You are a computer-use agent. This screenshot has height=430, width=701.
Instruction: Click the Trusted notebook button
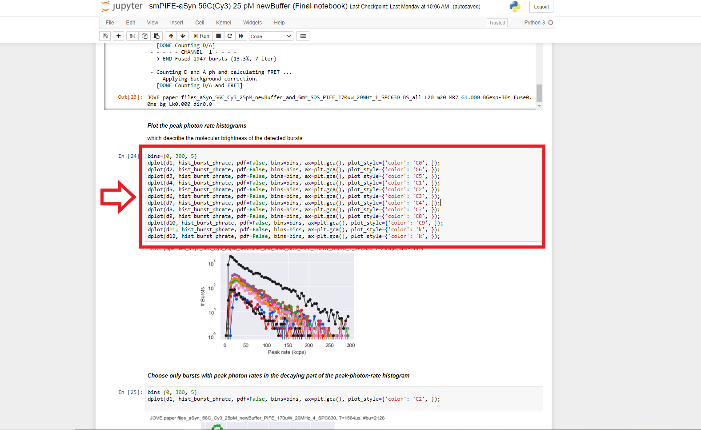coord(497,23)
